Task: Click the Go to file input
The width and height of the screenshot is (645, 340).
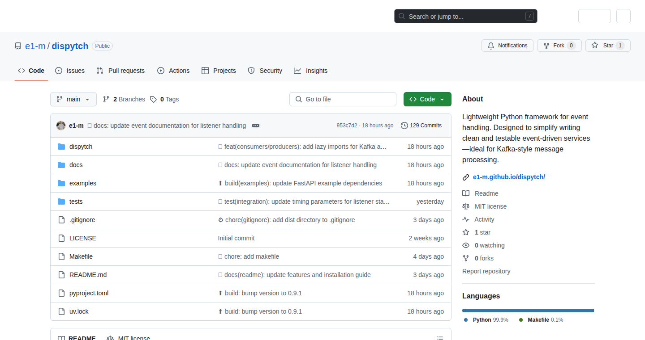Action: [343, 99]
